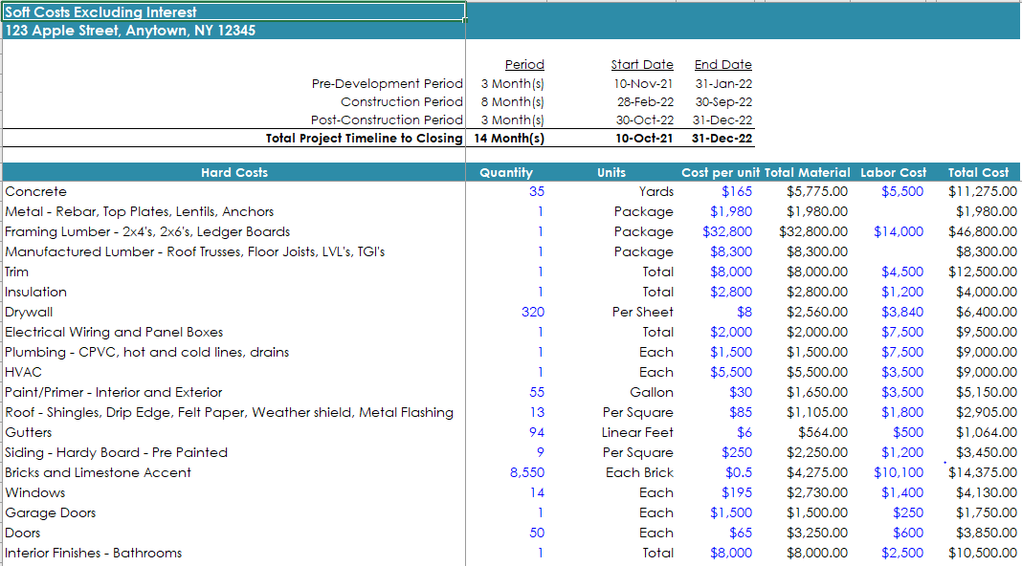
Task: Click the address cell '123 Apple Street'
Action: 130,31
